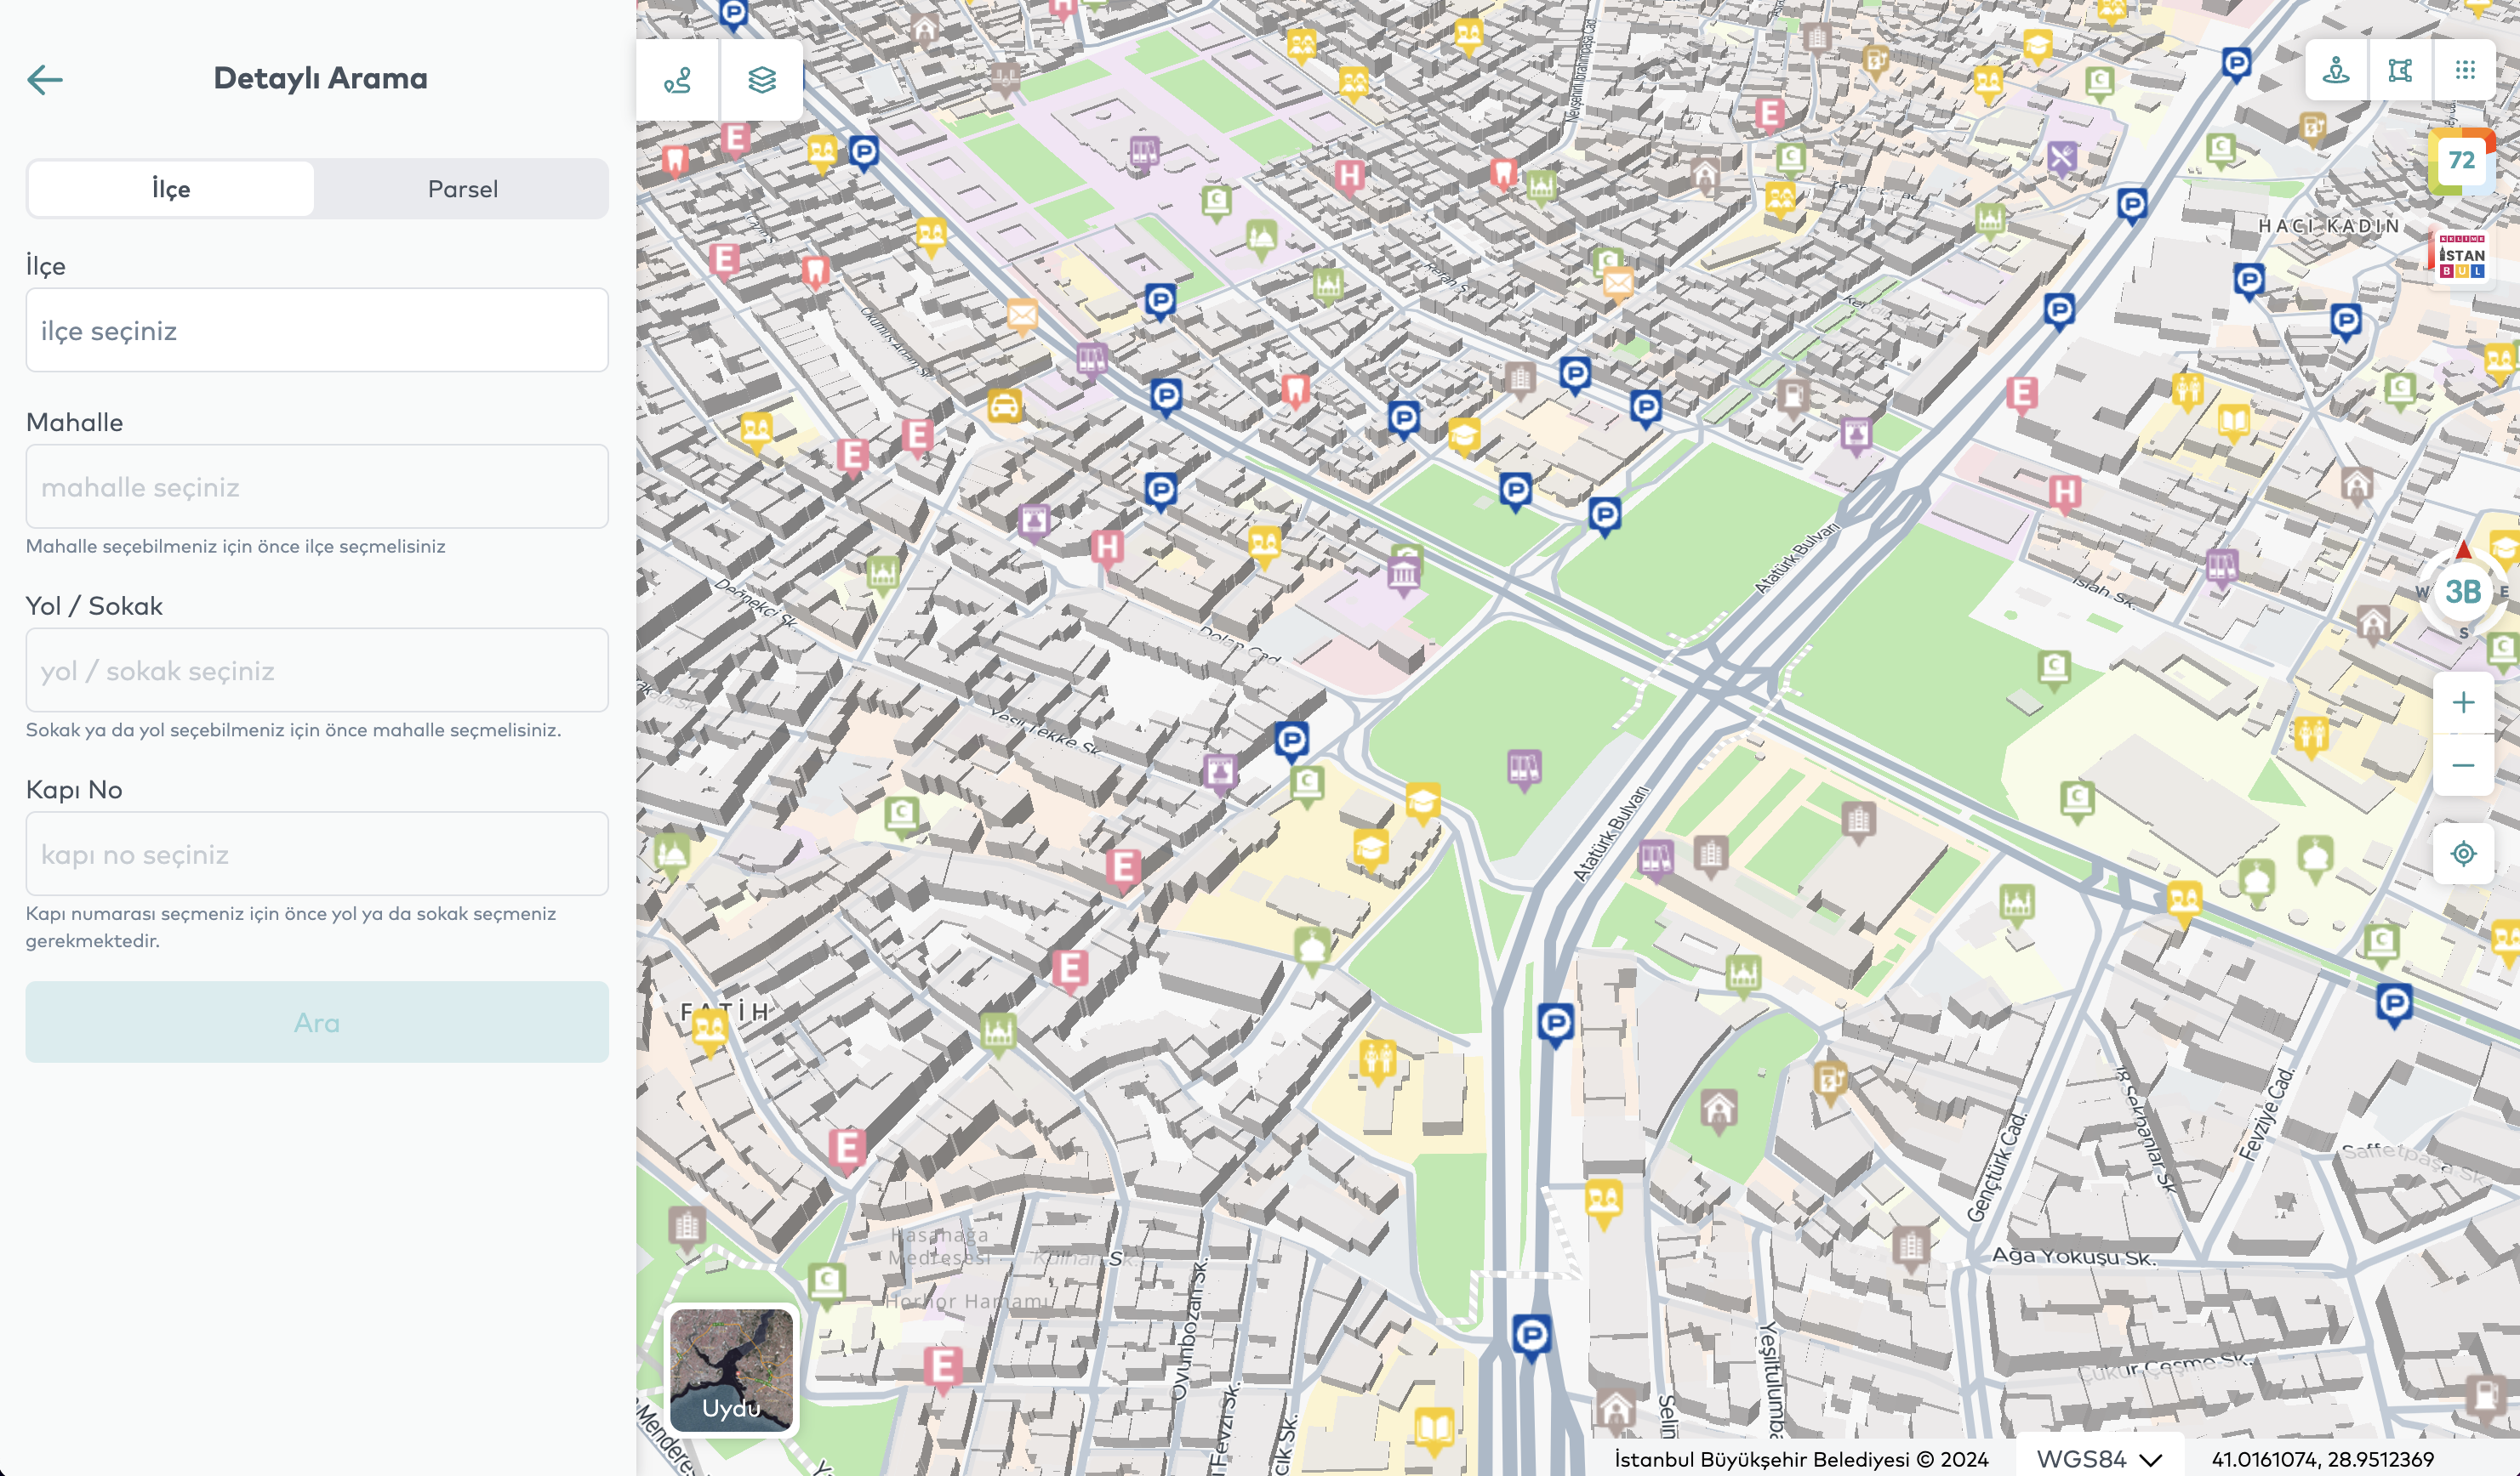This screenshot has height=1476, width=2520.
Task: Toggle the 3B compass view button
Action: (x=2462, y=592)
